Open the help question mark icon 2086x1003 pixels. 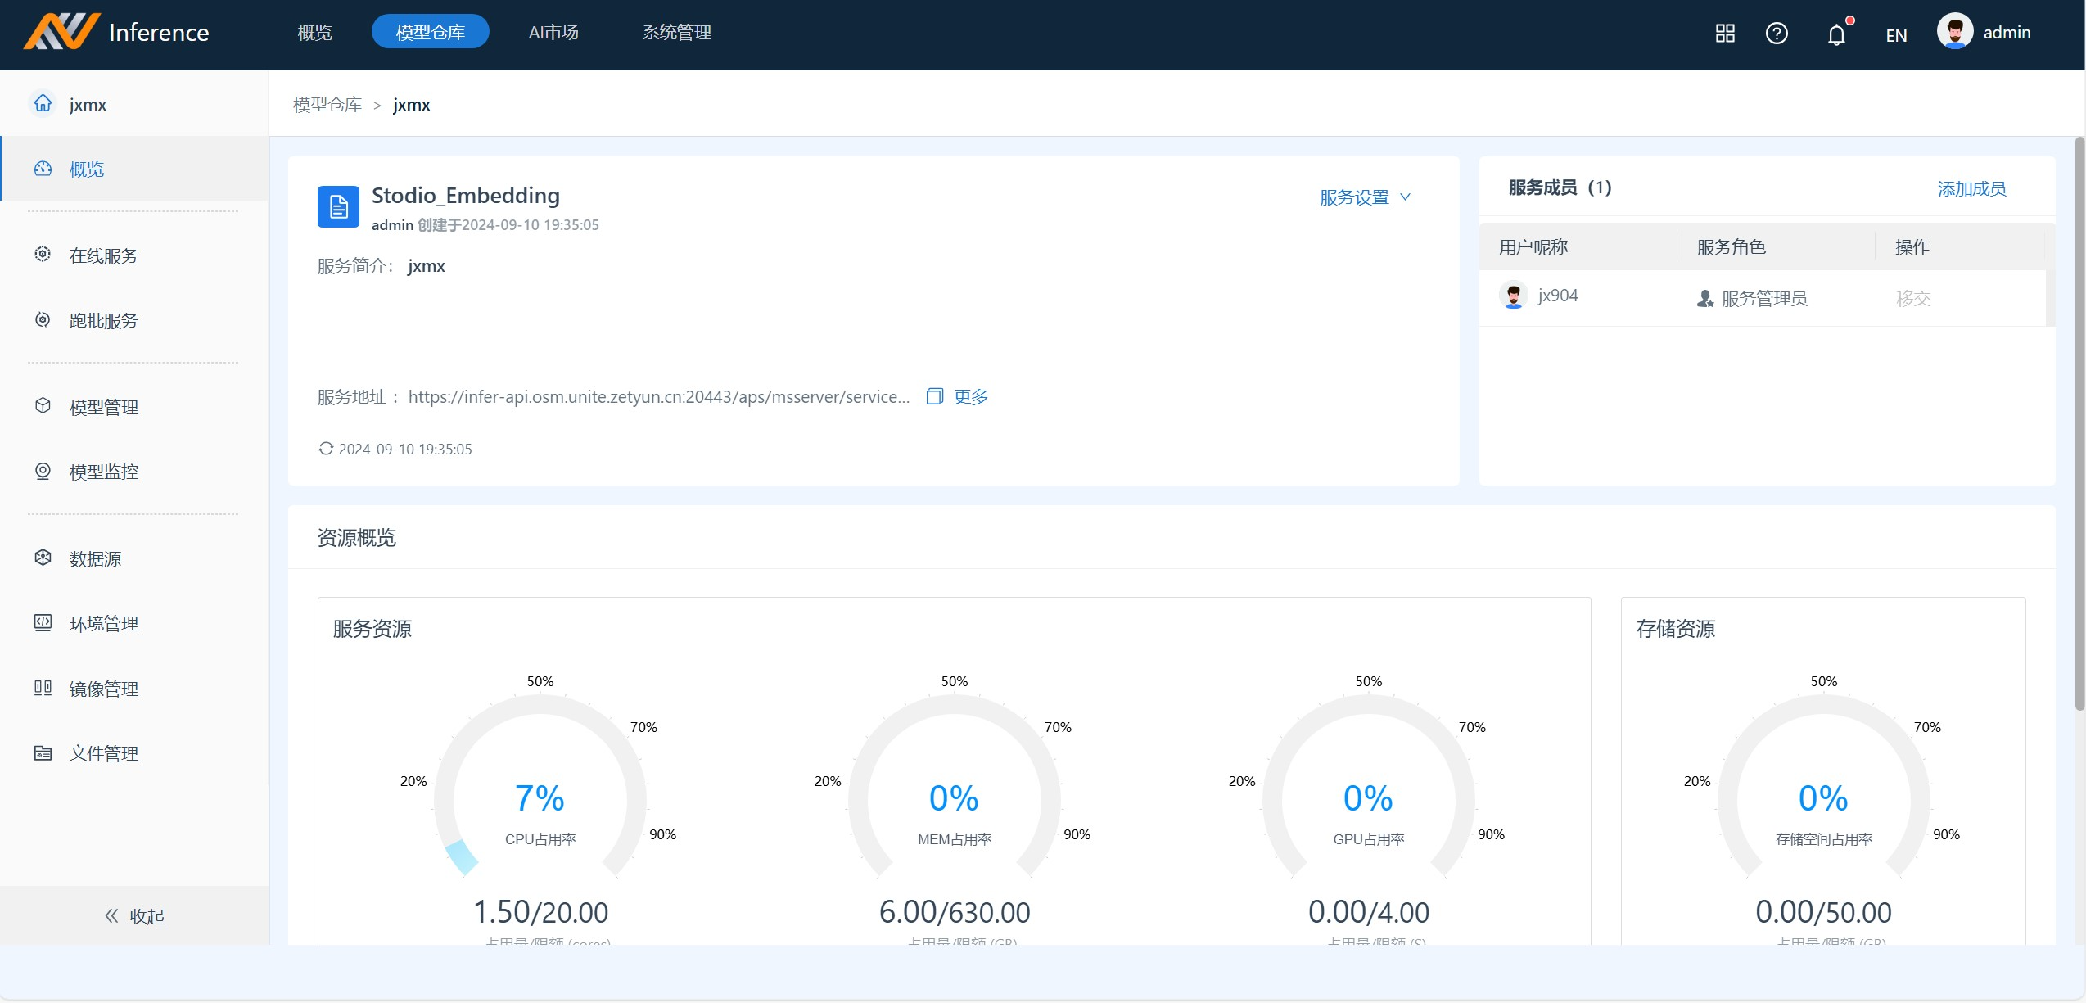point(1777,34)
